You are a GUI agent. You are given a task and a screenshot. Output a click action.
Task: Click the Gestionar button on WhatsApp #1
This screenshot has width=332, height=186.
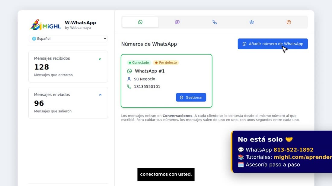[x=191, y=97]
